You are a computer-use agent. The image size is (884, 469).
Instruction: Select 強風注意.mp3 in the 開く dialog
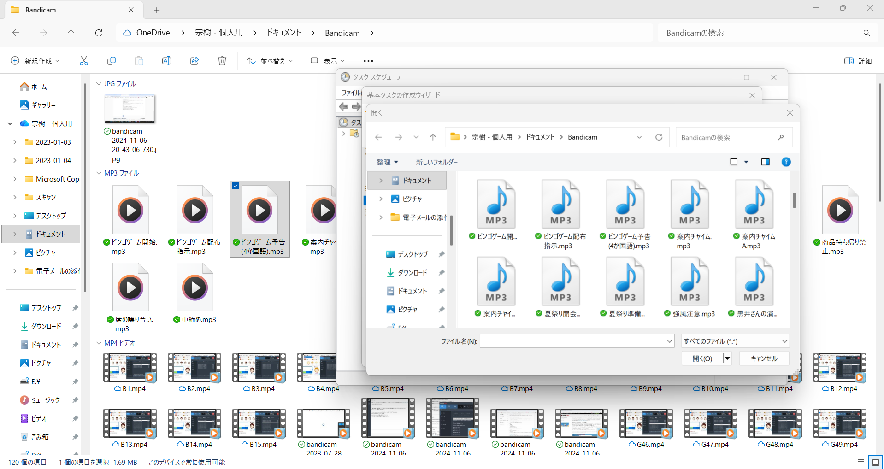click(x=690, y=287)
